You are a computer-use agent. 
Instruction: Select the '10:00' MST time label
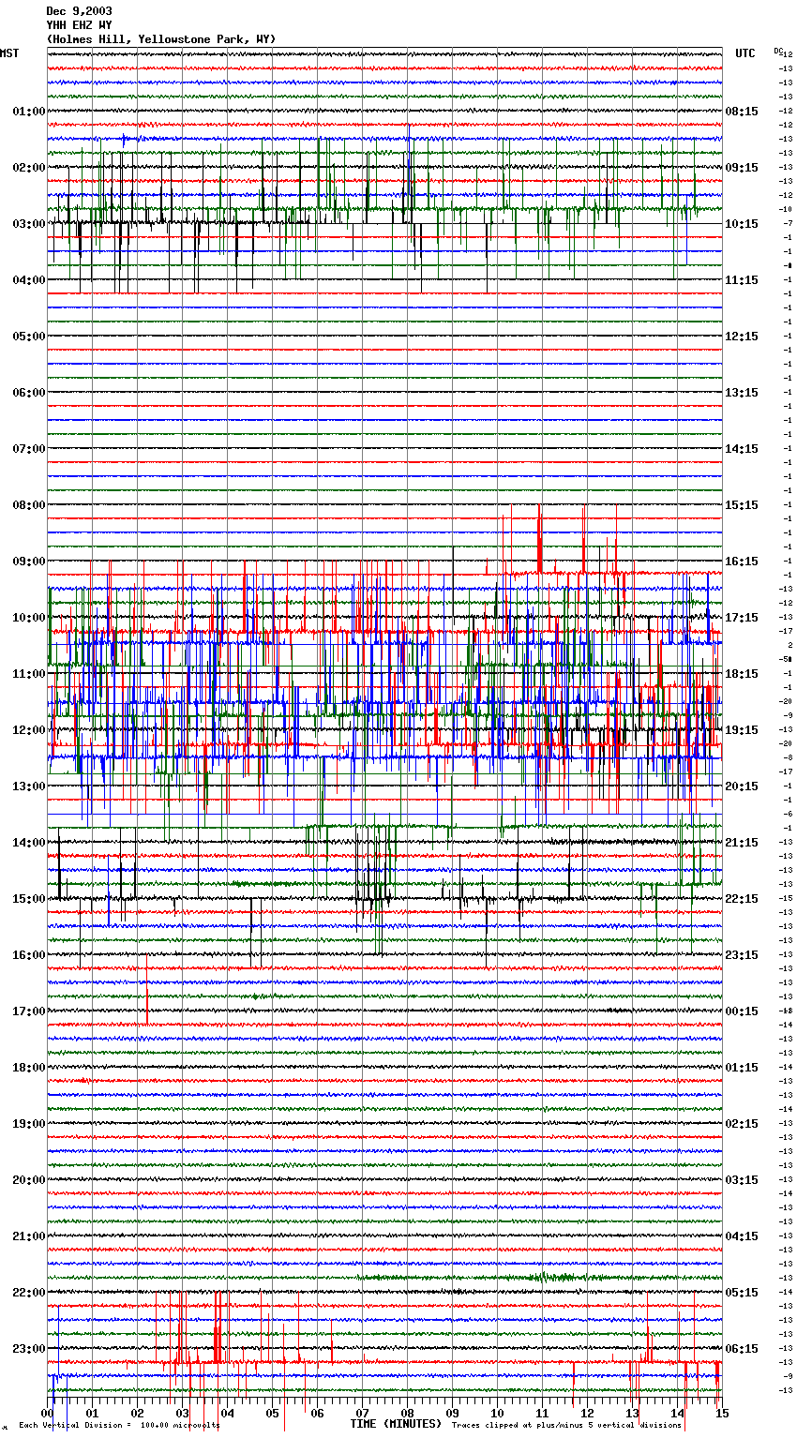[29, 618]
